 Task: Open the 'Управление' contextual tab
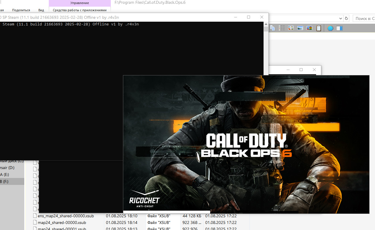coord(80,3)
